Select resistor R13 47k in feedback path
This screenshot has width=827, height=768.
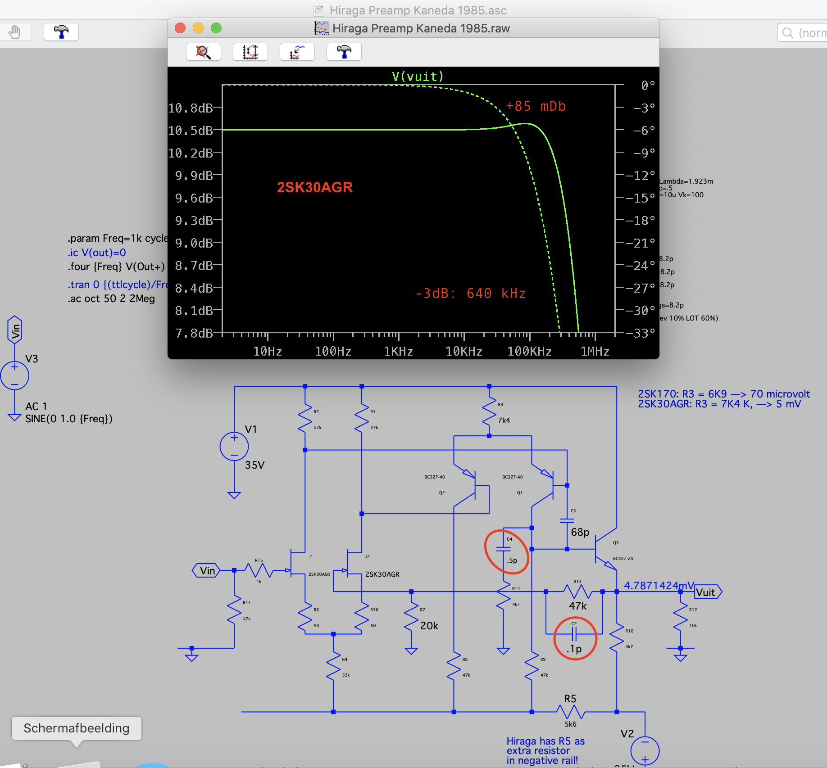point(577,592)
